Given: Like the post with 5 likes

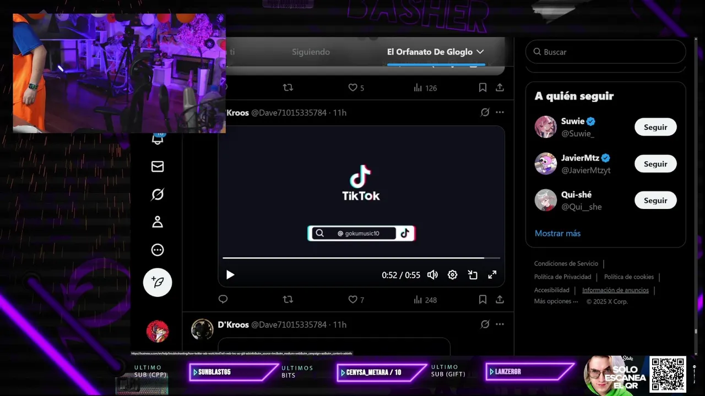Looking at the screenshot, I should coord(356,87).
